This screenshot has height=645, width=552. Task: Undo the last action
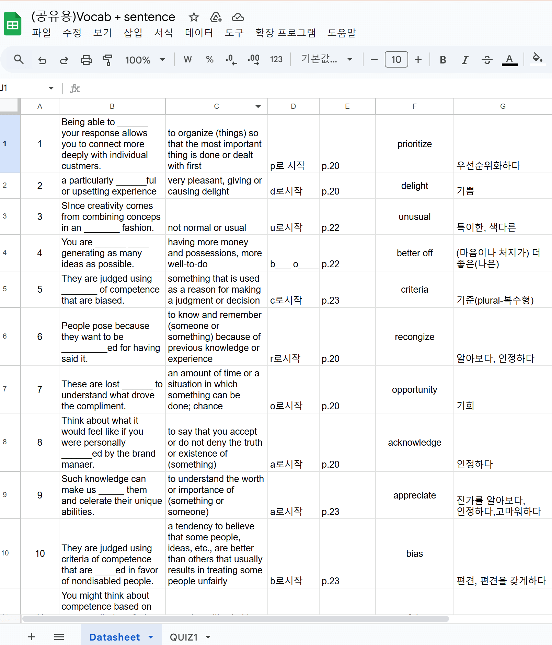click(42, 60)
